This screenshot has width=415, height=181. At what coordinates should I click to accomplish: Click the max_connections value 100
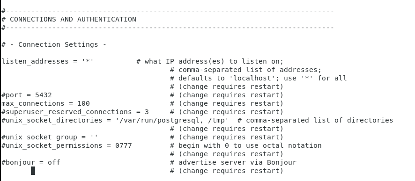coord(84,103)
